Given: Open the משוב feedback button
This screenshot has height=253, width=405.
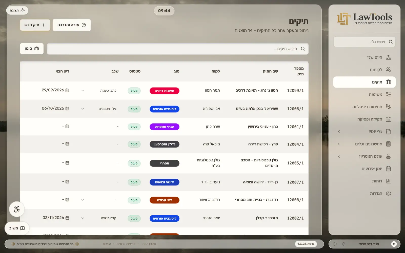Looking at the screenshot, I should coord(17,228).
